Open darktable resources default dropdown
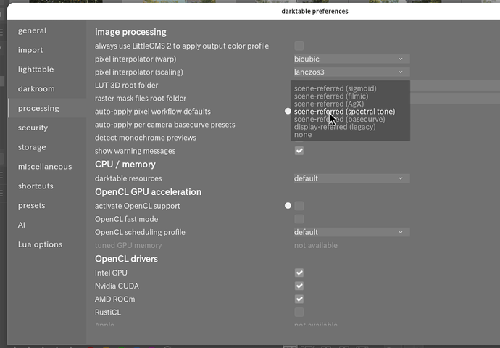Image resolution: width=500 pixels, height=348 pixels. click(351, 178)
